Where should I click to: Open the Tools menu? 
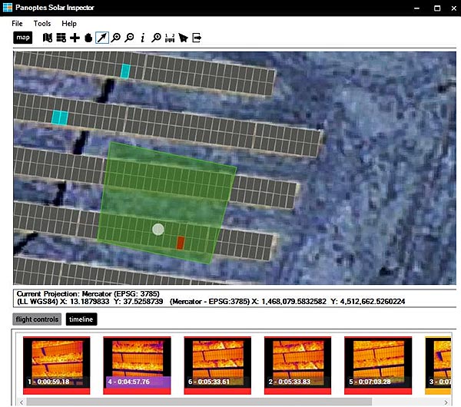42,24
